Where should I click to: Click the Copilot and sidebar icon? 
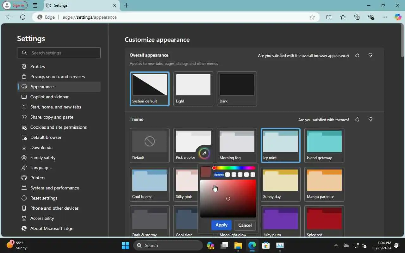tap(24, 97)
